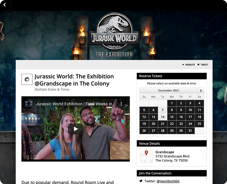Click the Twitter bird icon under Join the Conversation
Screen dimensions: 227x184
[141, 181]
